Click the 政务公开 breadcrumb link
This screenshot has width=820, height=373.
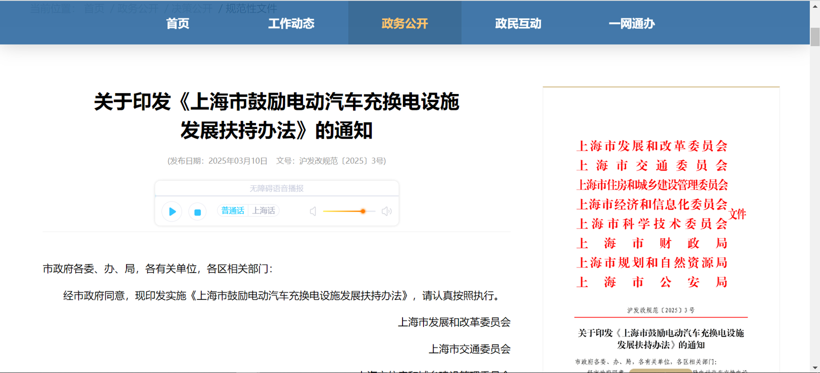pos(137,8)
